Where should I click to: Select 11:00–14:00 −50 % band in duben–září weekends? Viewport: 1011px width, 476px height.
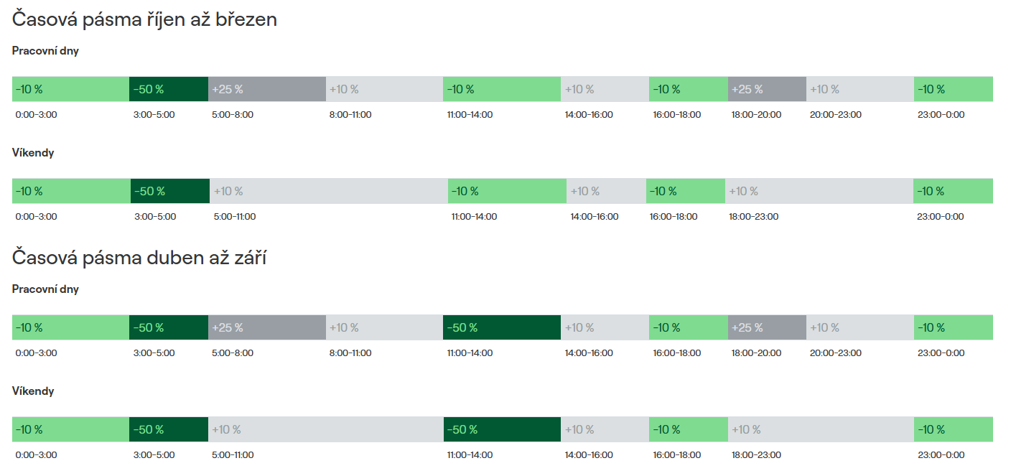[x=501, y=429]
